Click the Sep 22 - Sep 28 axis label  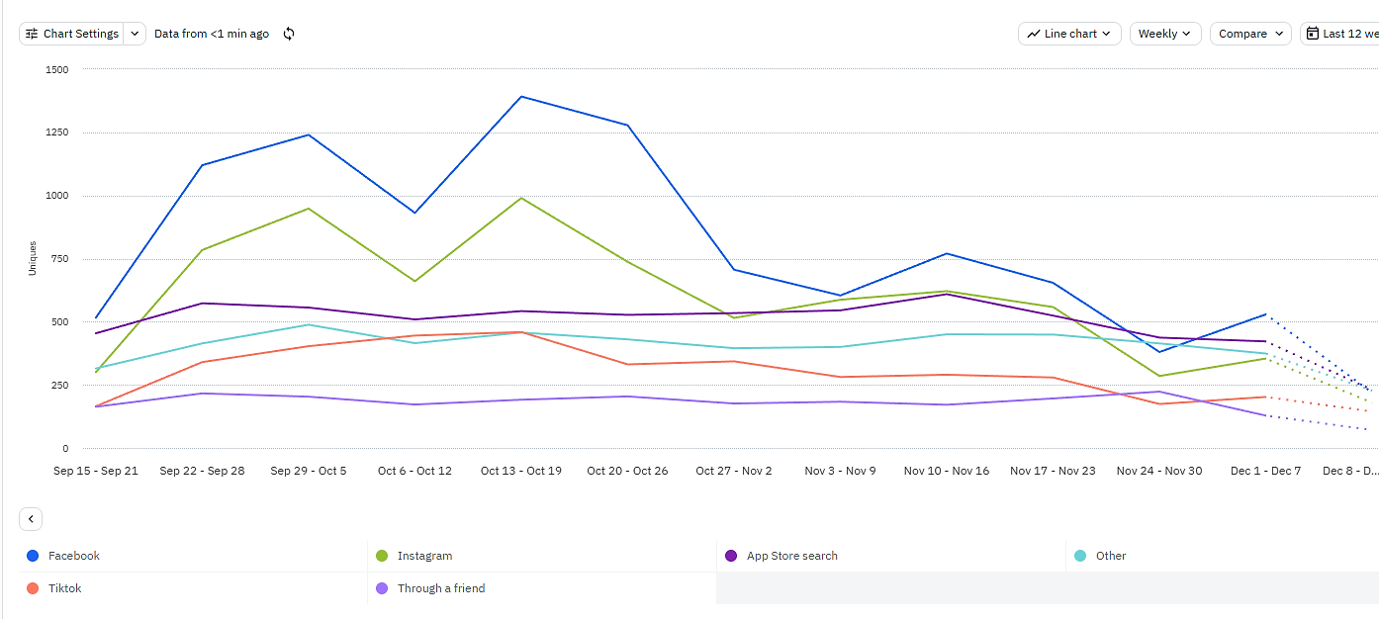(202, 471)
